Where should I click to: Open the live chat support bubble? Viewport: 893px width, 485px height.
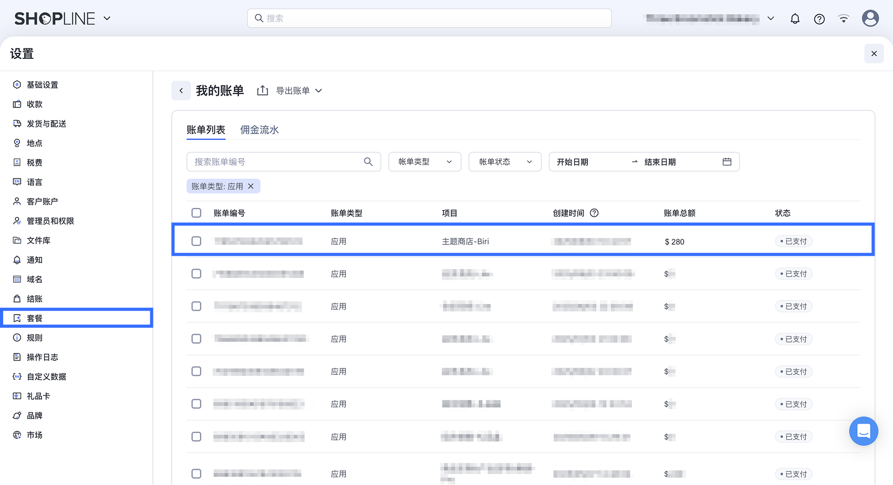[863, 431]
